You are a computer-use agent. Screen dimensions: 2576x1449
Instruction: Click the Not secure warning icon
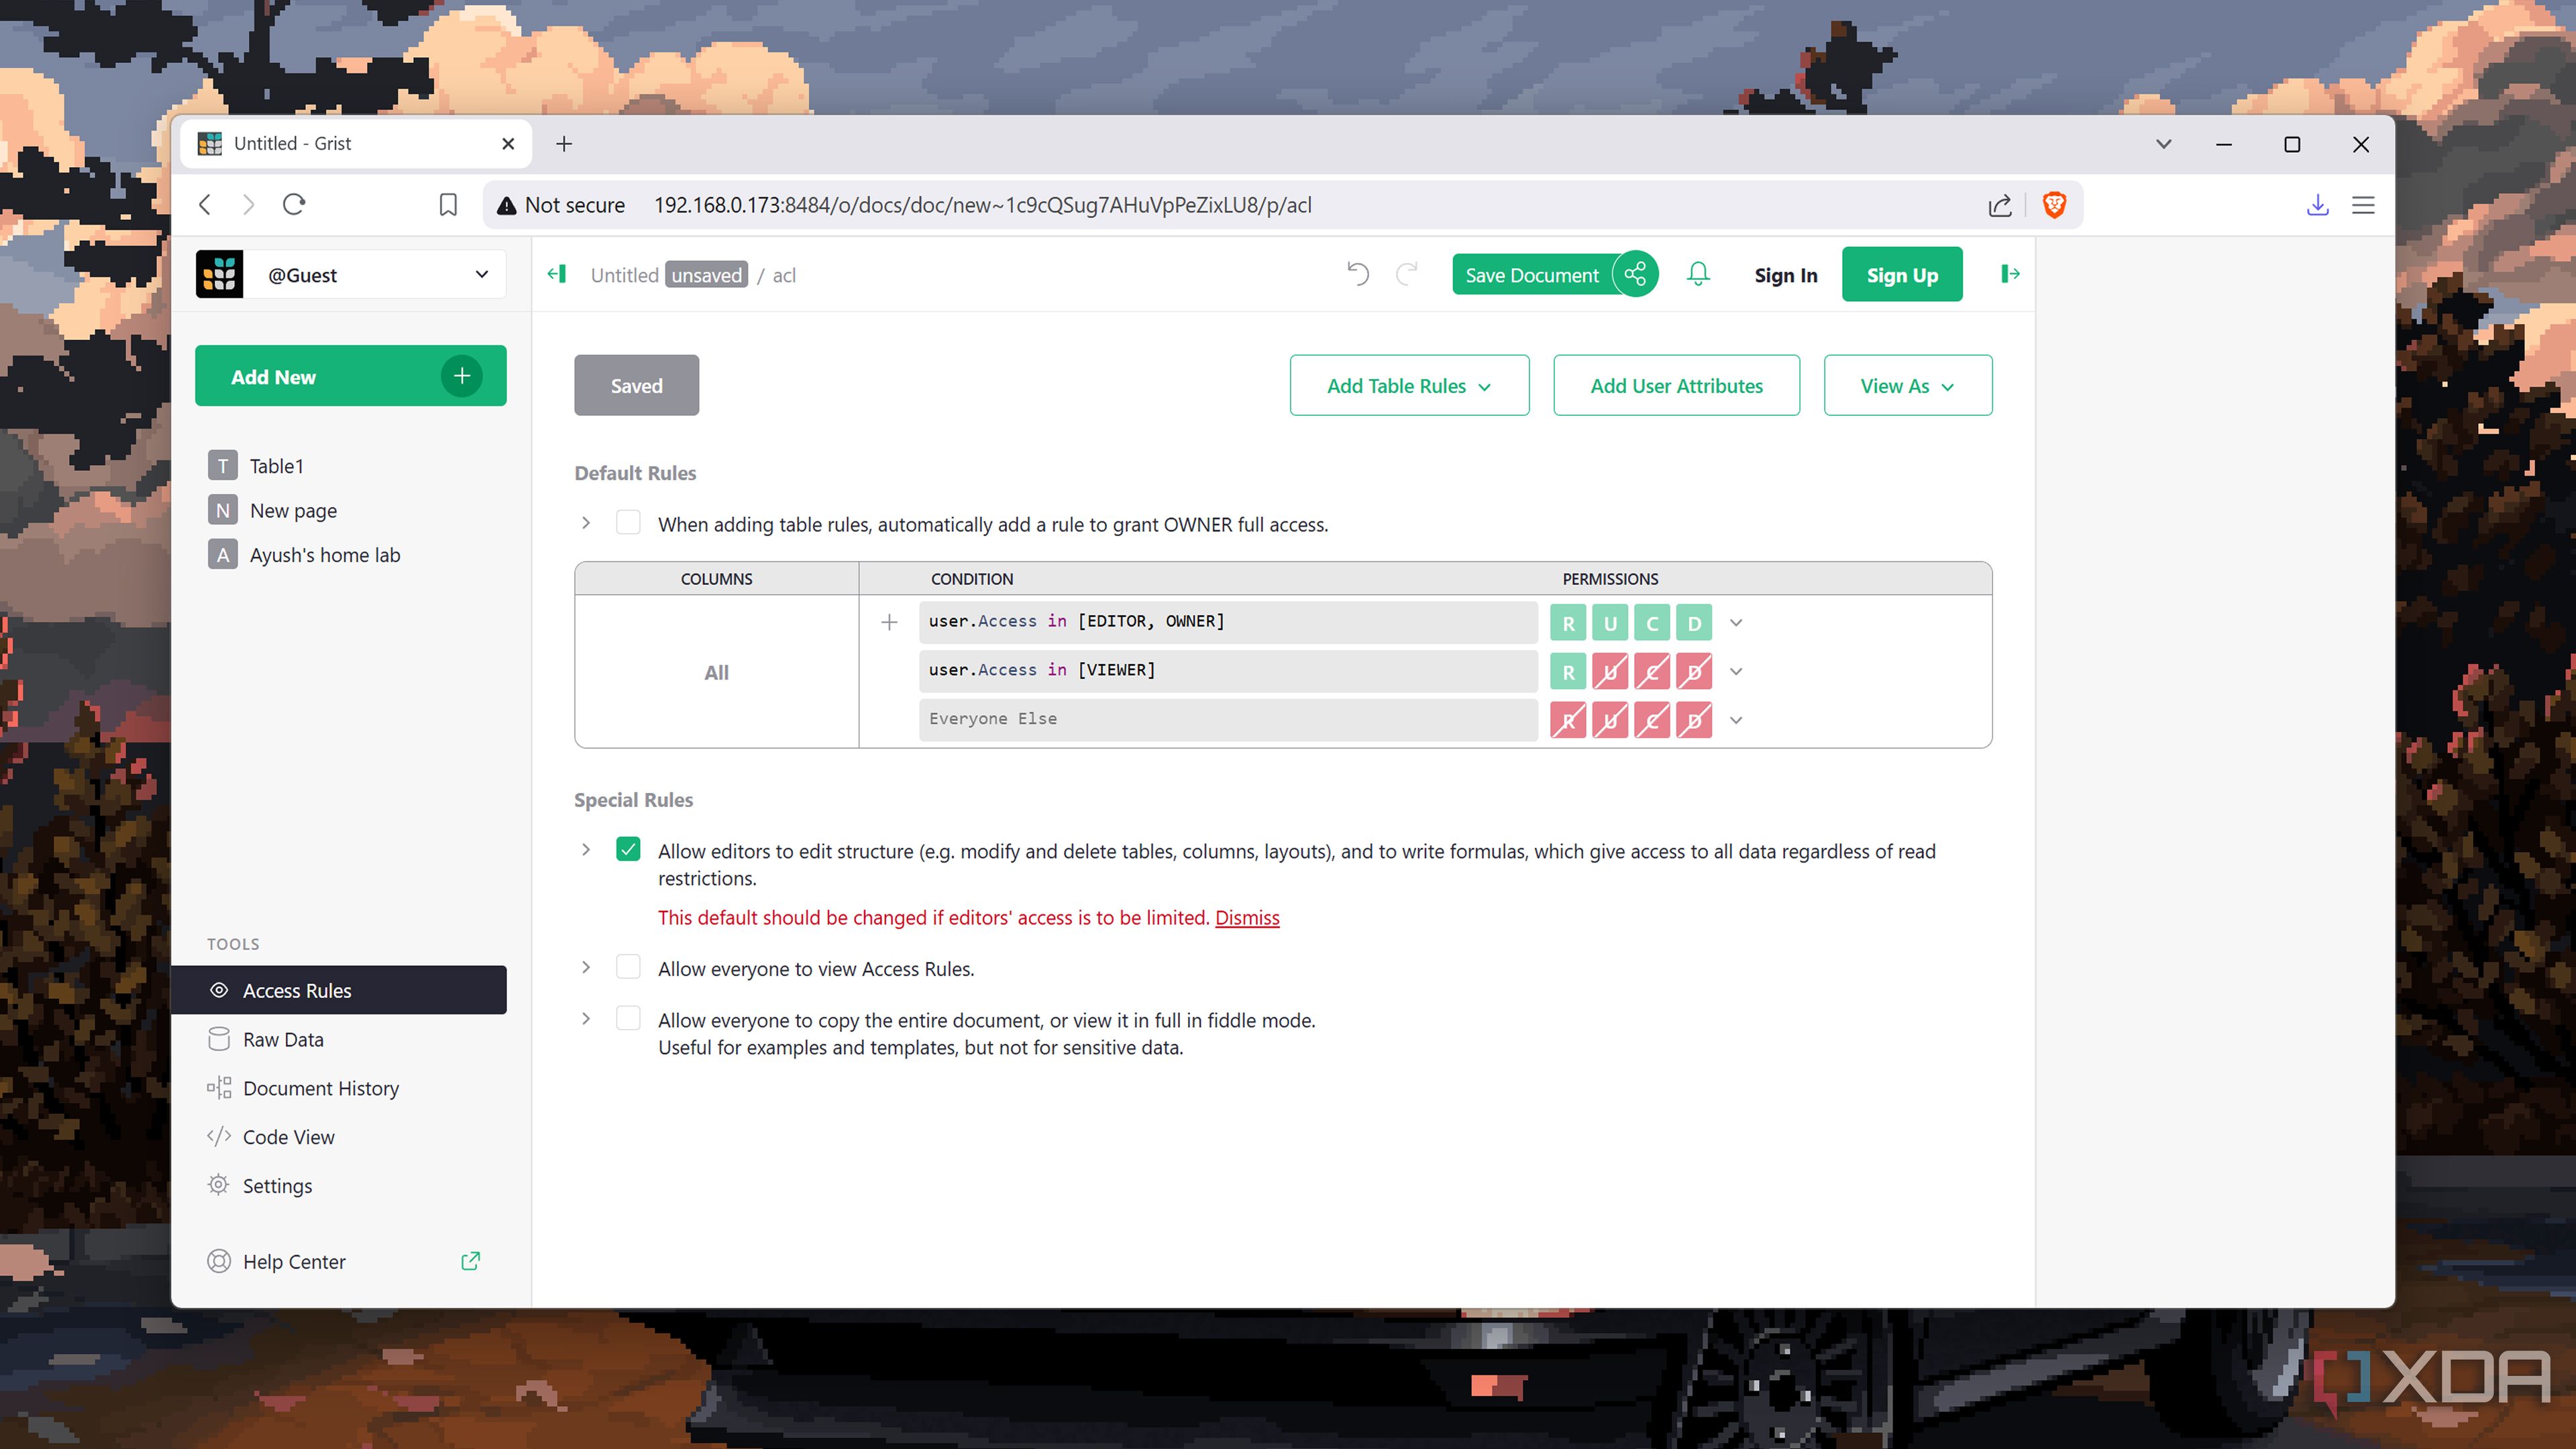[x=507, y=205]
